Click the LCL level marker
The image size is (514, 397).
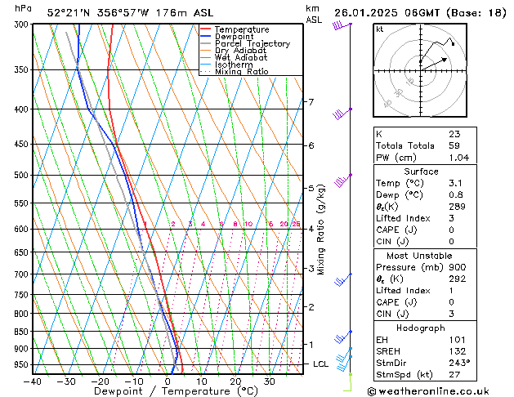(321, 364)
